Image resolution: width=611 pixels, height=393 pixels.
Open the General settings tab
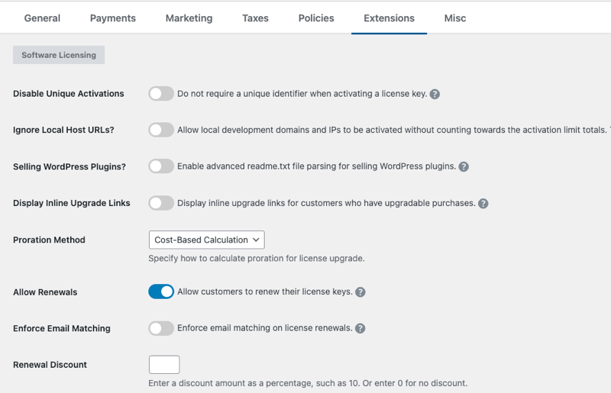[42, 18]
